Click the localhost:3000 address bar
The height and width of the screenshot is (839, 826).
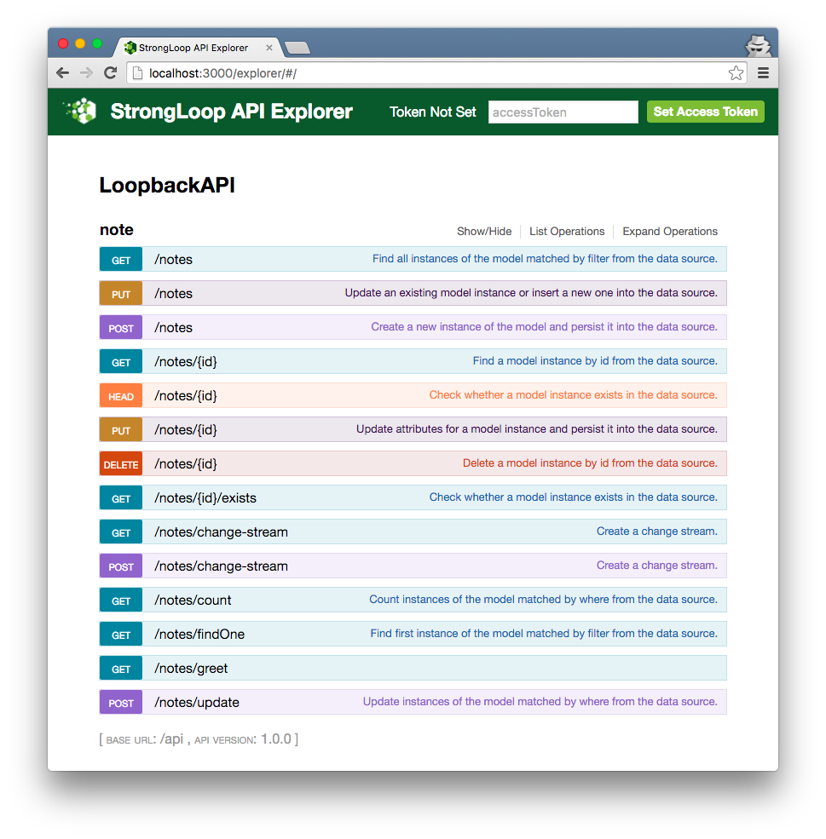click(x=436, y=72)
